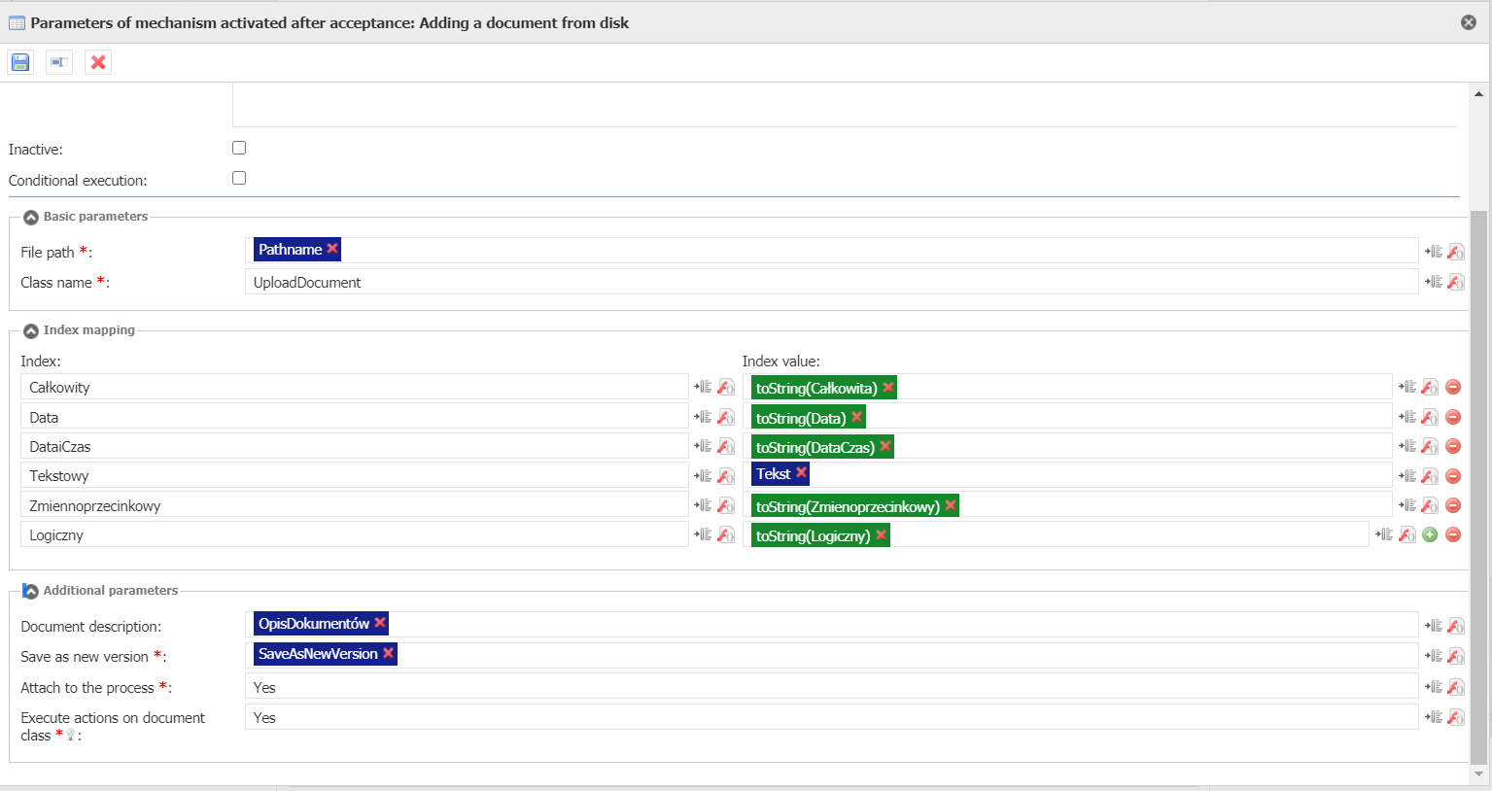1492x791 pixels.
Task: Remove the Pathname variable tag
Action: click(x=332, y=249)
